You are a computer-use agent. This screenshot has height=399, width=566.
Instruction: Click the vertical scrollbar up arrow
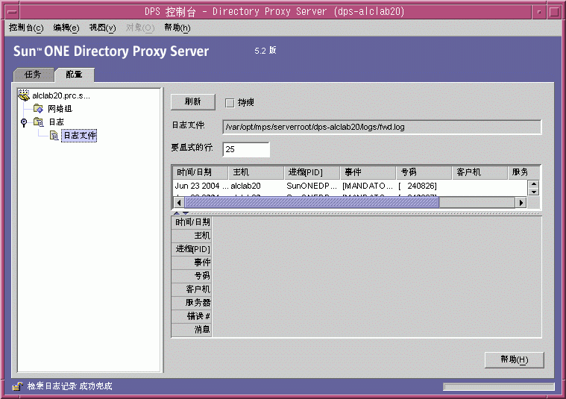click(x=533, y=184)
